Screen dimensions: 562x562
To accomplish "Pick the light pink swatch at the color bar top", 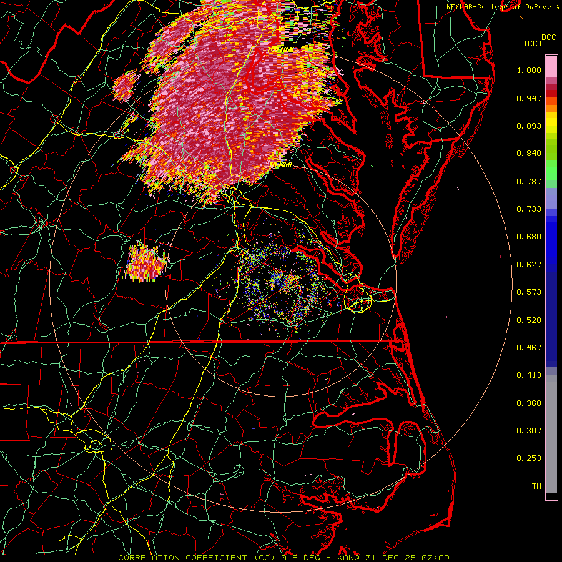I will (551, 66).
